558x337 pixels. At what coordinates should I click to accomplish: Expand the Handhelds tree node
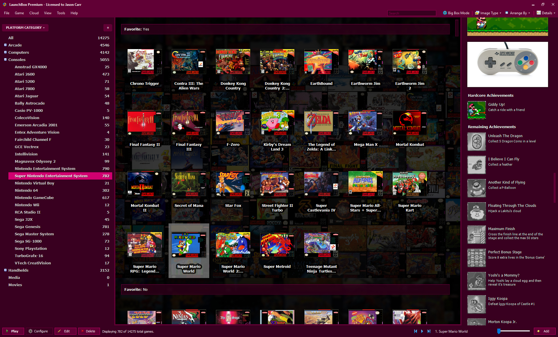tap(5, 270)
